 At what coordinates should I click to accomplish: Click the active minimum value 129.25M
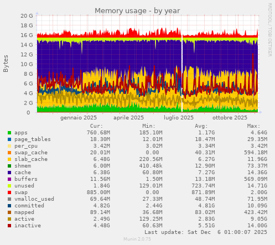151,219
